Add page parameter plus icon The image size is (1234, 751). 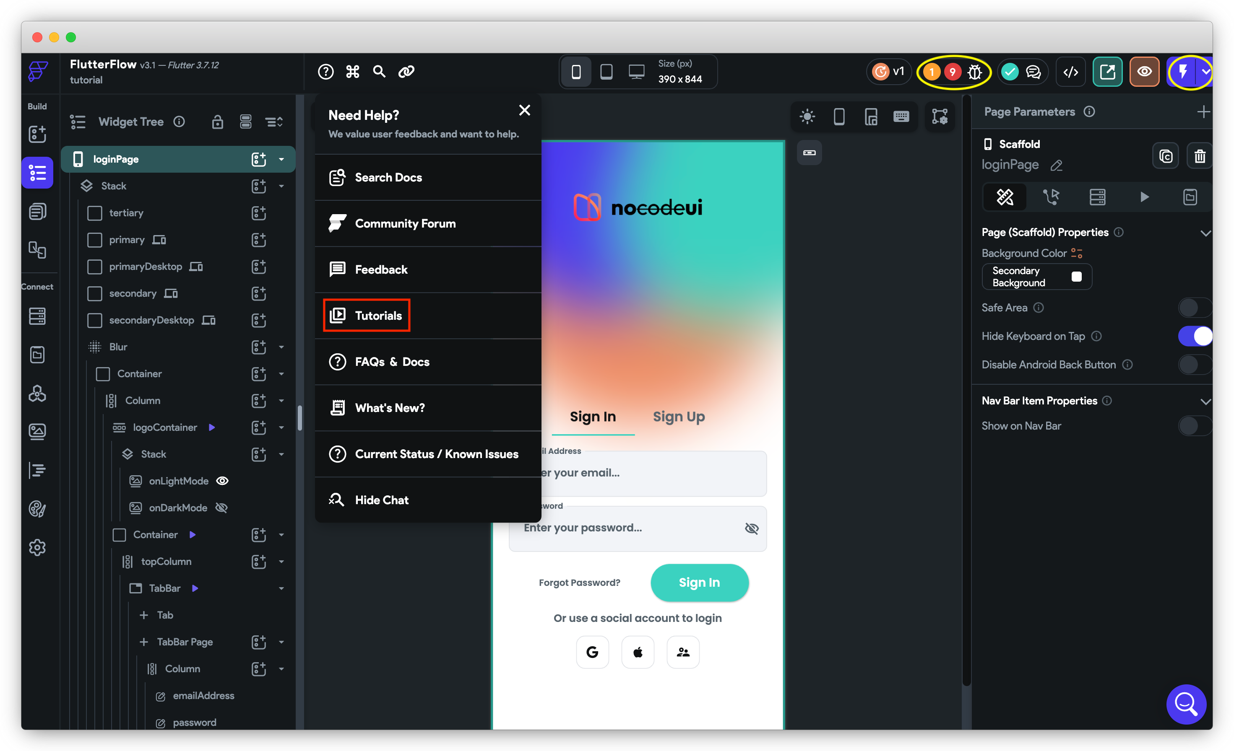coord(1203,111)
